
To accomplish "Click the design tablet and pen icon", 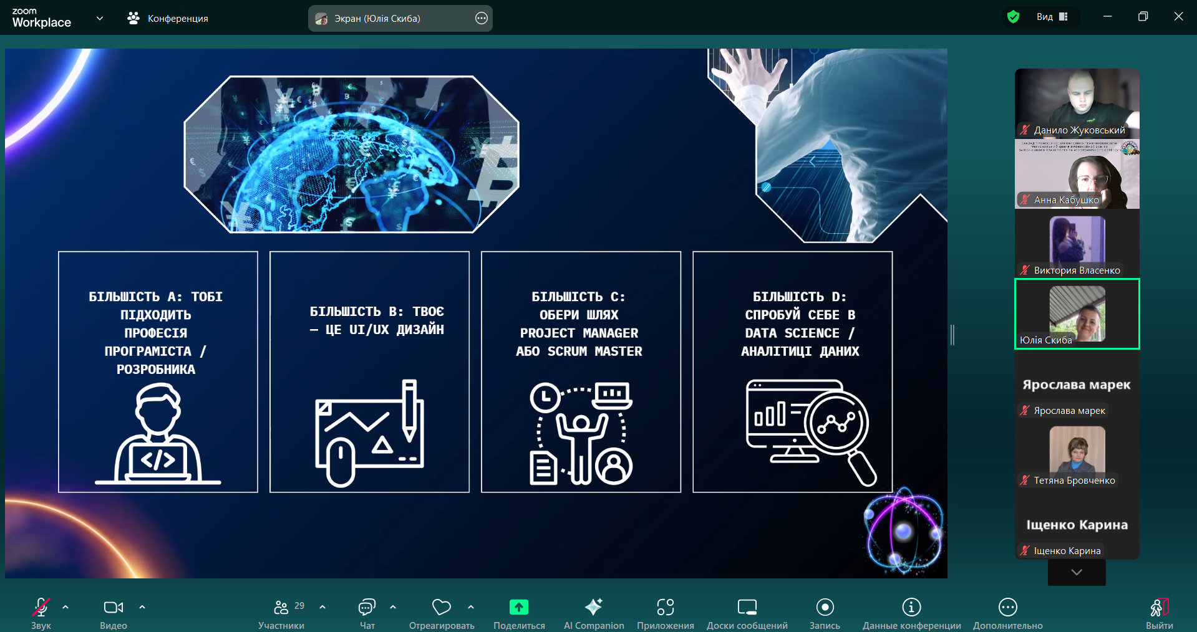I will (x=369, y=433).
